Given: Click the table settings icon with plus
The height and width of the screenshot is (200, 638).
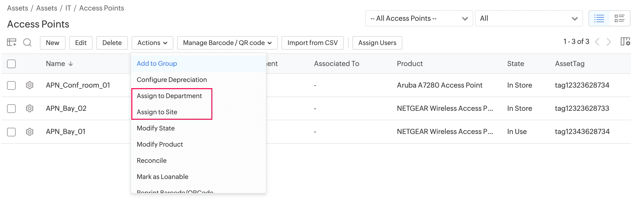Looking at the screenshot, I should coord(12,42).
